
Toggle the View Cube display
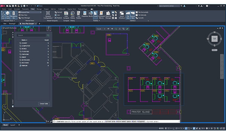click(x=8, y=15)
